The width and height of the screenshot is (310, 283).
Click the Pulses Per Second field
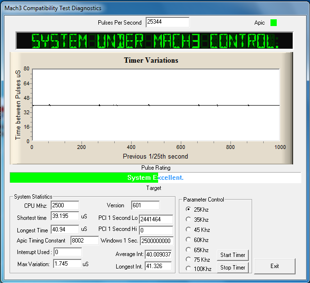click(x=167, y=22)
